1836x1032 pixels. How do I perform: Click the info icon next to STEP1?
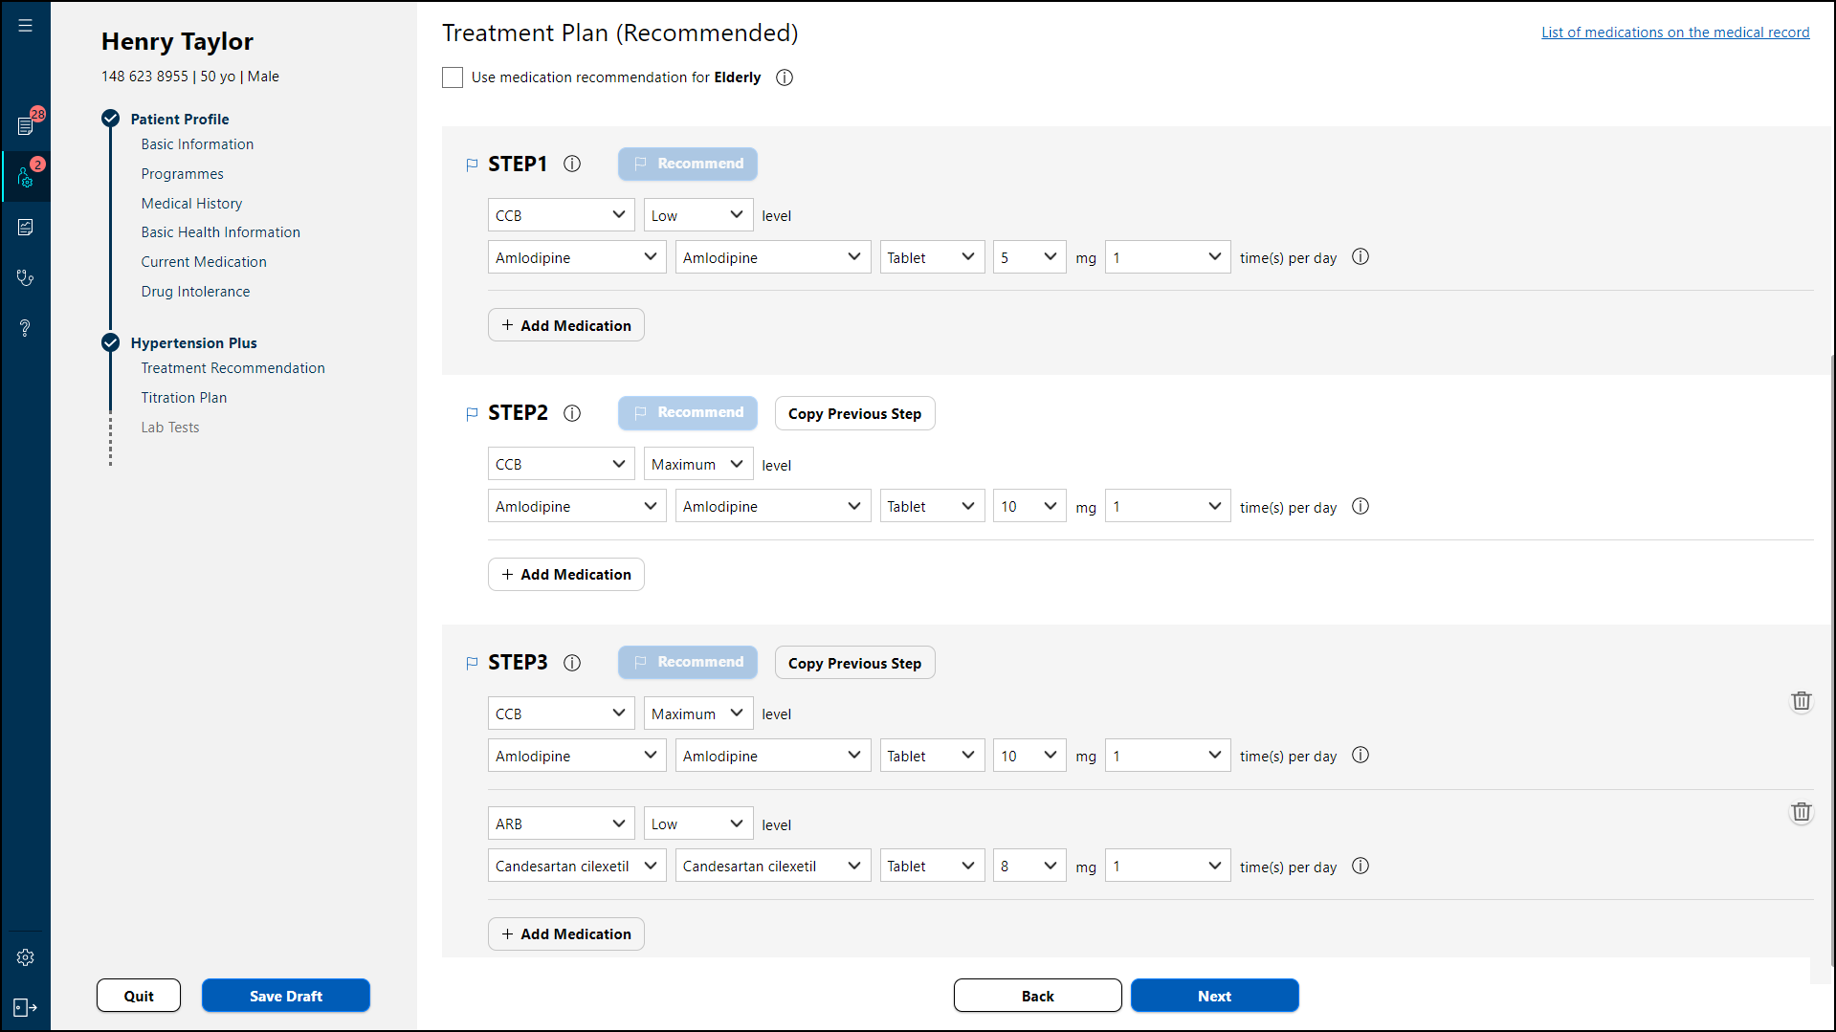[x=572, y=164]
